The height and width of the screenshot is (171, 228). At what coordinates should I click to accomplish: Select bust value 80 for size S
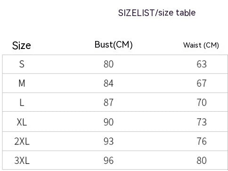click(x=108, y=64)
